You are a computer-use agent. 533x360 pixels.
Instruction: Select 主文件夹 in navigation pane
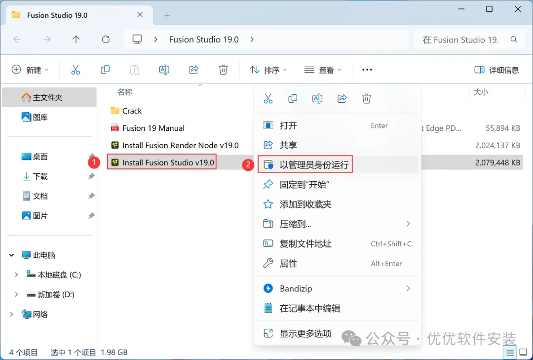49,97
